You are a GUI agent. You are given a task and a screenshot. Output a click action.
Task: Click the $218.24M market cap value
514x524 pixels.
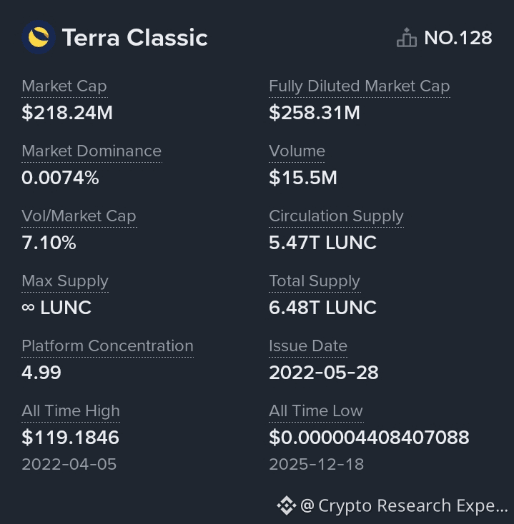point(67,113)
